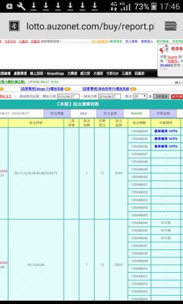Click the lotto.auzonet.com address bar
The image size is (183, 304).
(90, 26)
